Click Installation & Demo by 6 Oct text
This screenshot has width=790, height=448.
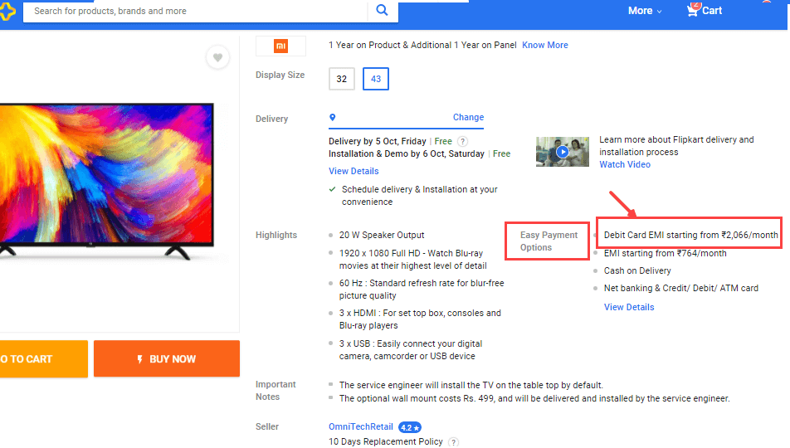click(x=407, y=153)
